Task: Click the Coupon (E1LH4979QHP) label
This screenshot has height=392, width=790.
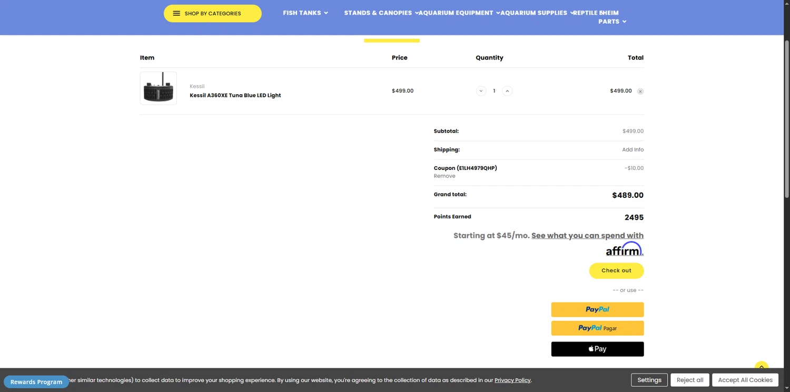Action: pos(466,168)
